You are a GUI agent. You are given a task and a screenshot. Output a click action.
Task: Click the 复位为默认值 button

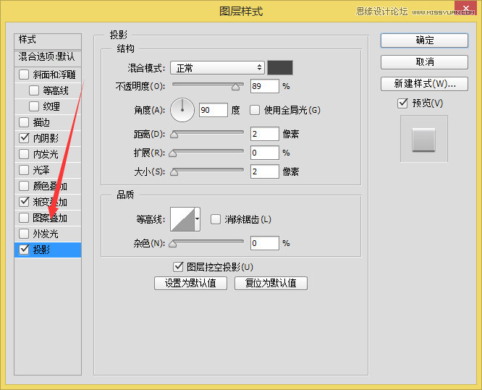click(x=271, y=283)
